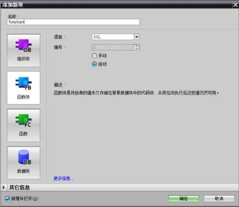Select the FB function block type
Screen dimensions: 239x207
pos(24,88)
